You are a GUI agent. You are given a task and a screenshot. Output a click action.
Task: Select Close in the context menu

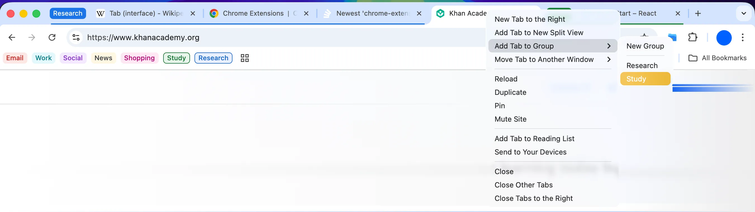click(x=553, y=172)
